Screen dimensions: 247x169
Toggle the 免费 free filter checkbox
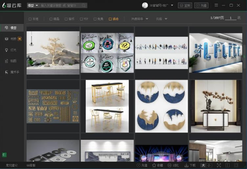(95, 19)
